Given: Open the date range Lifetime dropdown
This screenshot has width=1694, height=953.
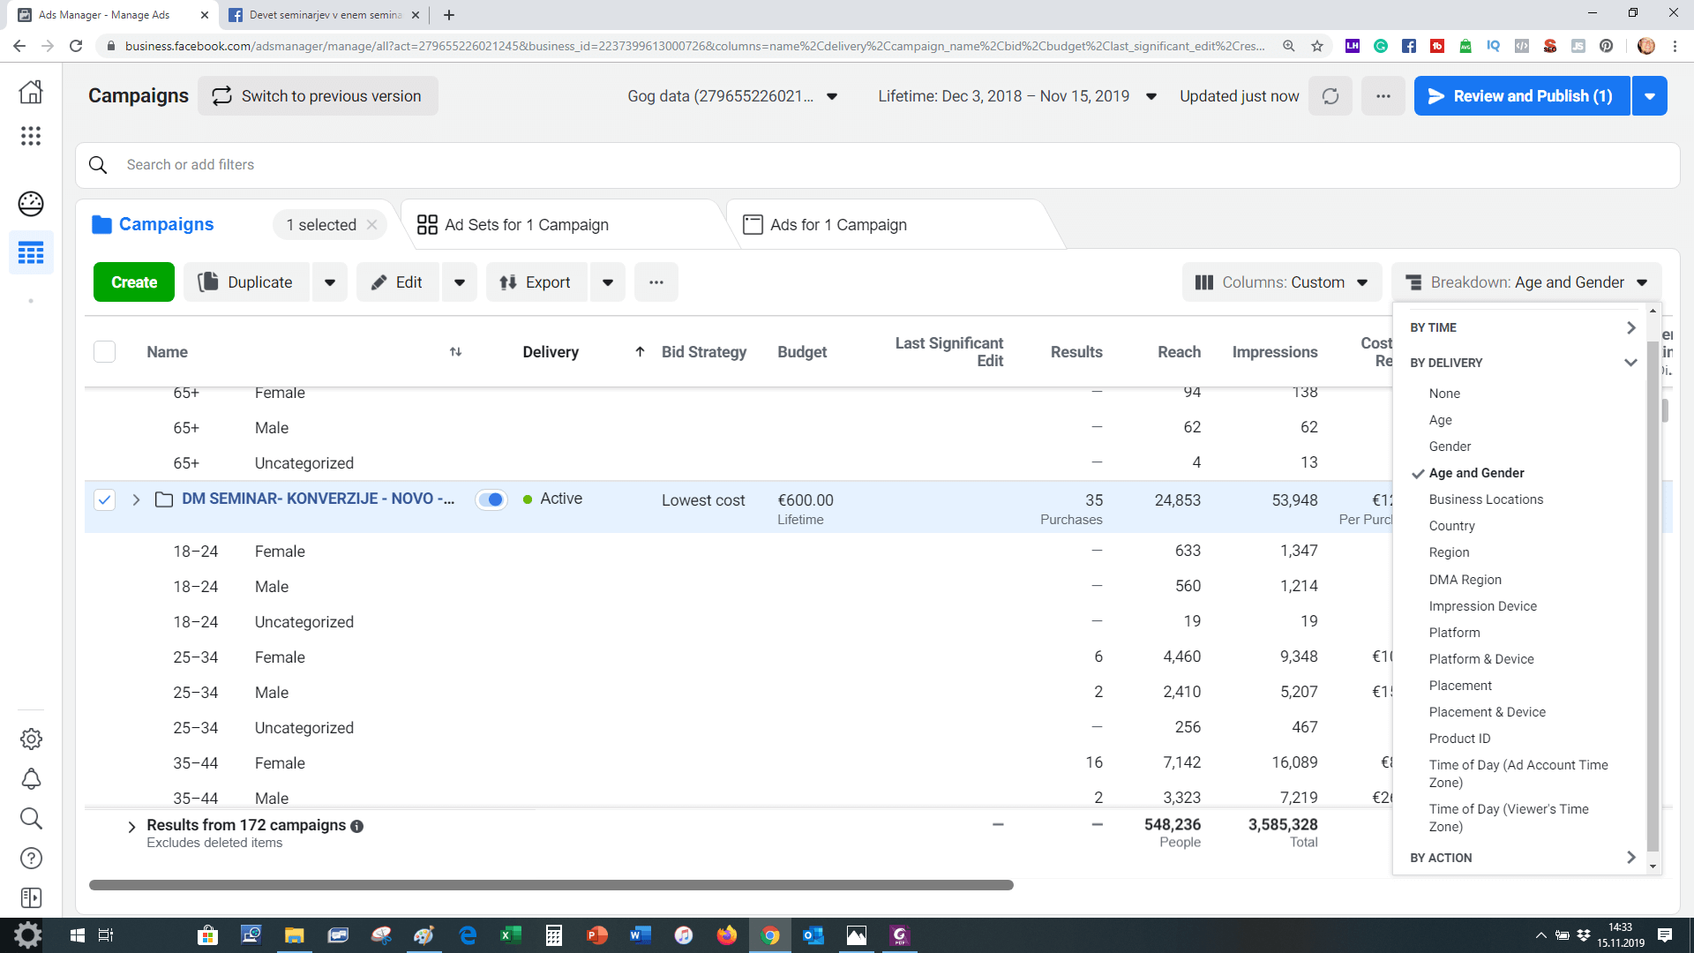Looking at the screenshot, I should tap(1016, 96).
